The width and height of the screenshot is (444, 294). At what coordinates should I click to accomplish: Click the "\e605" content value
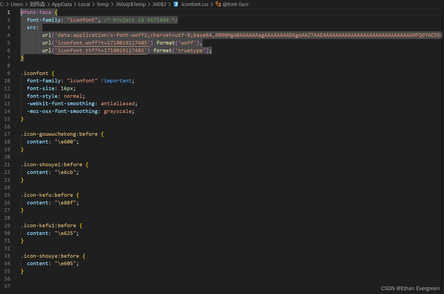click(65, 264)
